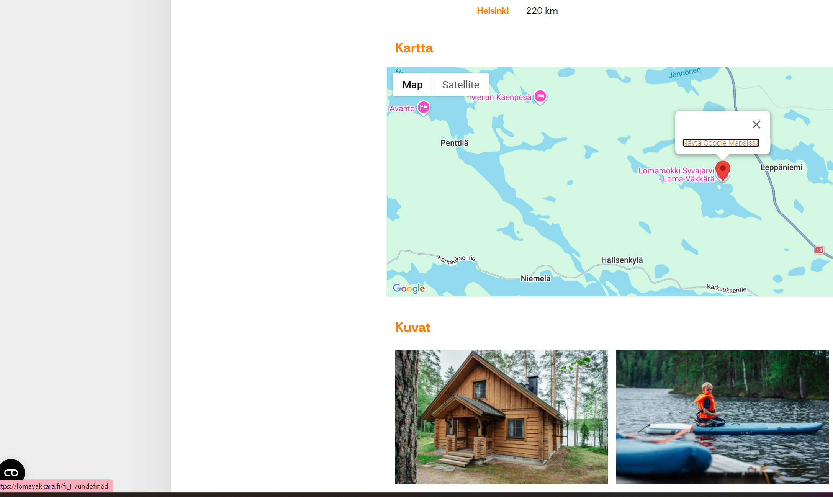Image resolution: width=833 pixels, height=497 pixels.
Task: Click the Niemelä place label
Action: pos(535,278)
